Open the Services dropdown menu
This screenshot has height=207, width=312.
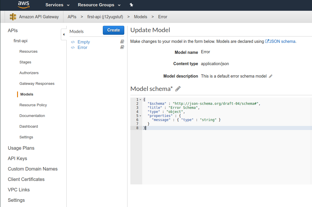[58, 5]
